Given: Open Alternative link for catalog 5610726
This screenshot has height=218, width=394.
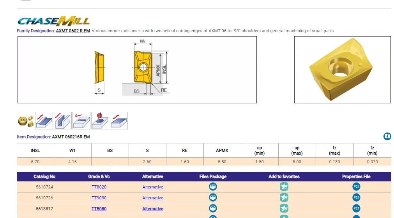Looking at the screenshot, I should pyautogui.click(x=153, y=198).
